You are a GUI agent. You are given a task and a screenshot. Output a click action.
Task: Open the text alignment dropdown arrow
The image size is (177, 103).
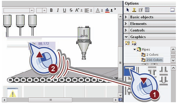91,10
